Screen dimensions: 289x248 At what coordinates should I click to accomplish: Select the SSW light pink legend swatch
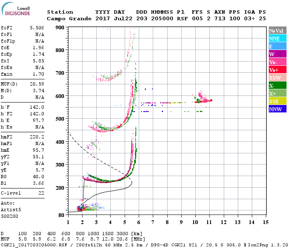click(x=277, y=78)
